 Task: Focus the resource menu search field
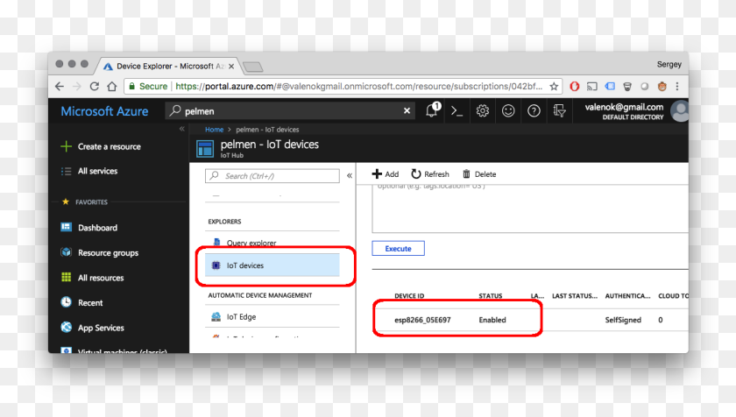[273, 176]
